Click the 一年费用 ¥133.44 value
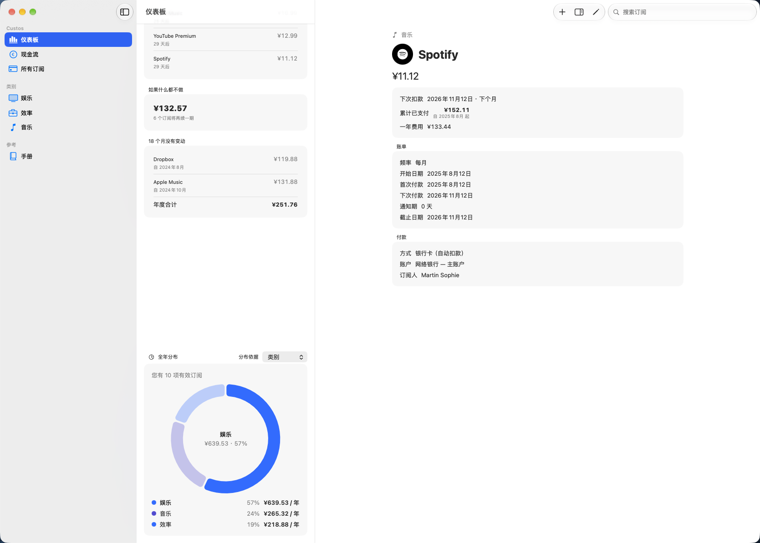This screenshot has height=543, width=760. coord(439,127)
